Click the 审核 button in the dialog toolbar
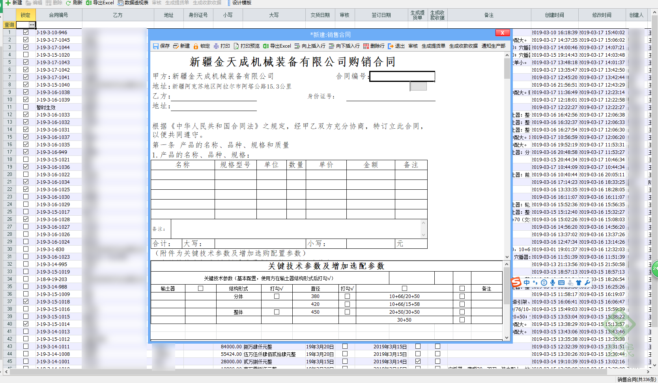The width and height of the screenshot is (658, 383). coord(413,46)
